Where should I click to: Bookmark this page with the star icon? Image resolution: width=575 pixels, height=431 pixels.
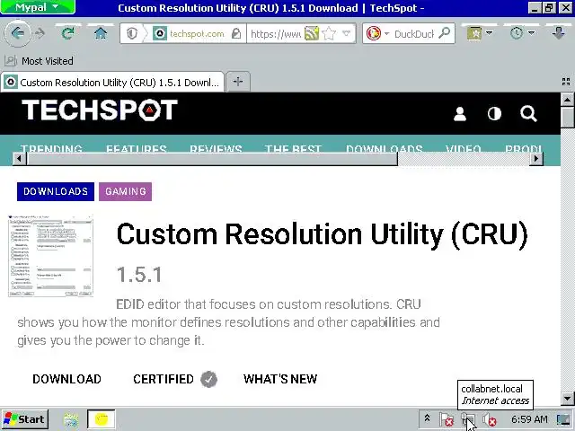tap(329, 34)
